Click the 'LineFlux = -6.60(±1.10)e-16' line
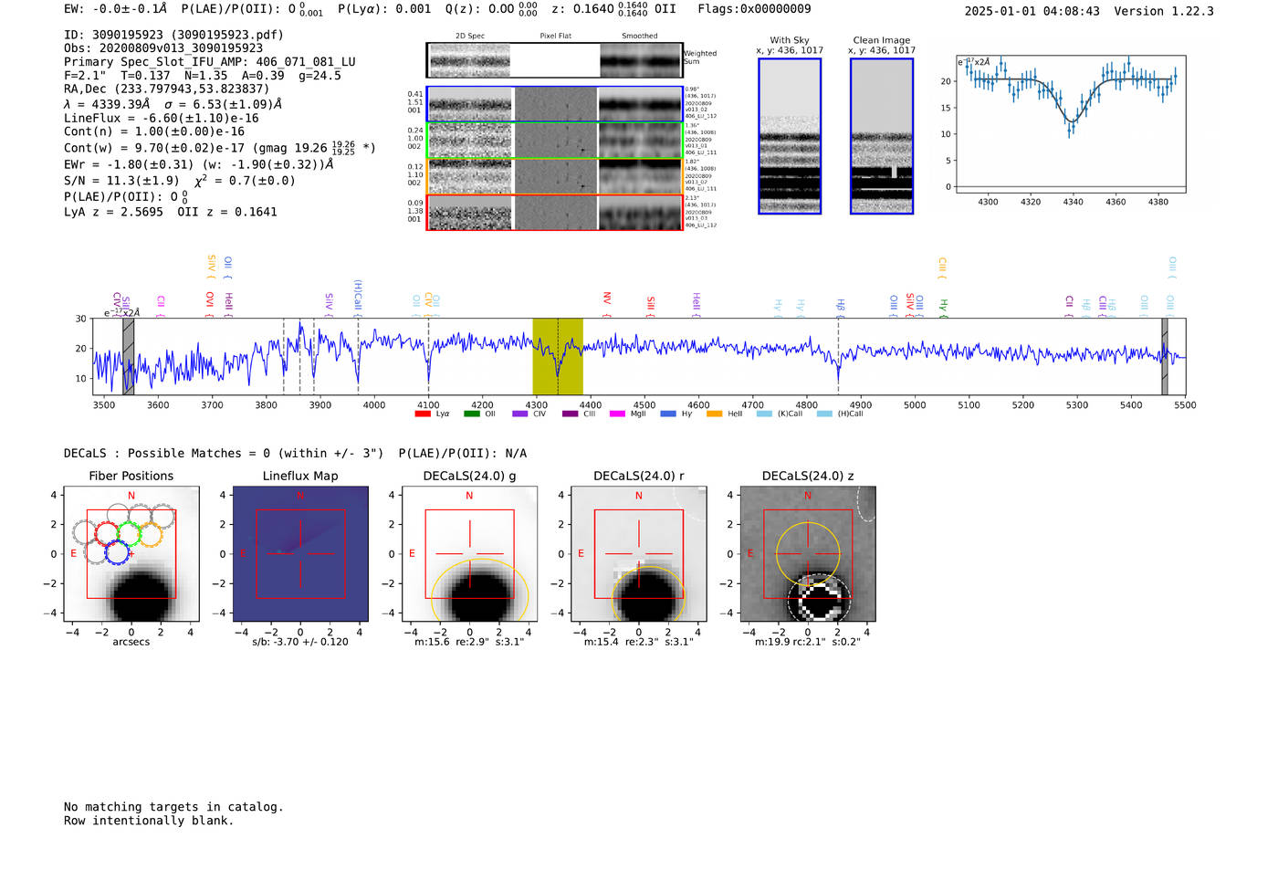Screen dimensions: 1278x870 162,119
